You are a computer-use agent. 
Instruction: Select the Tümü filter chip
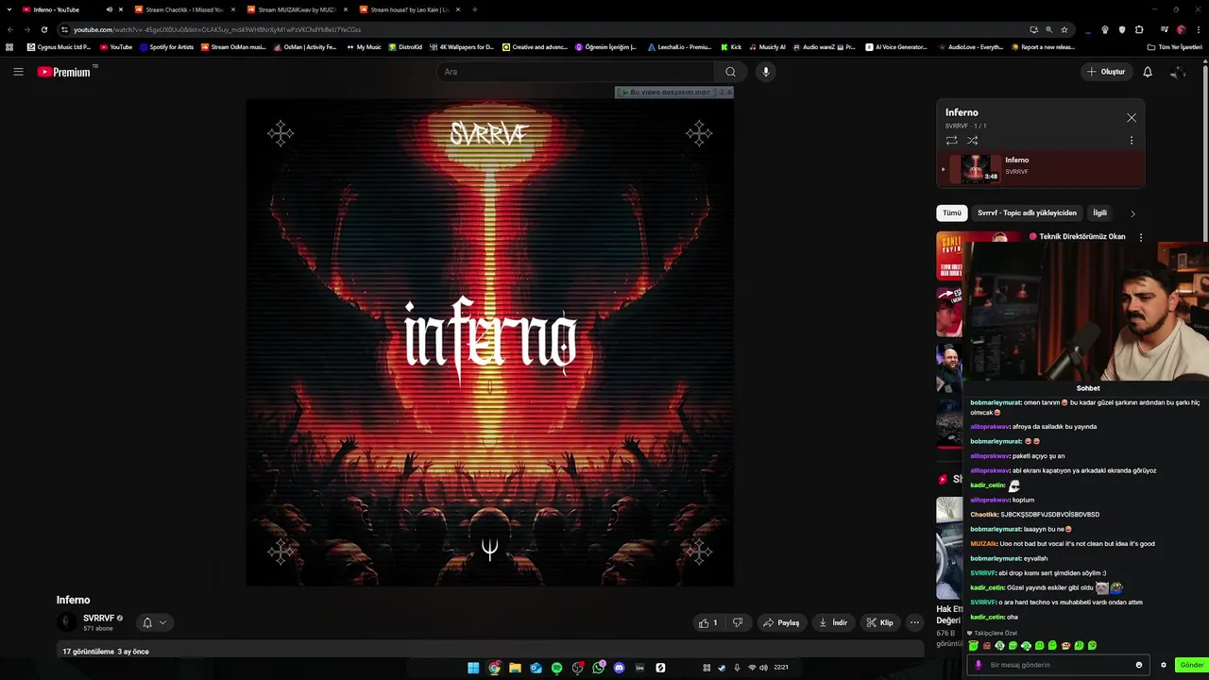[x=951, y=213]
